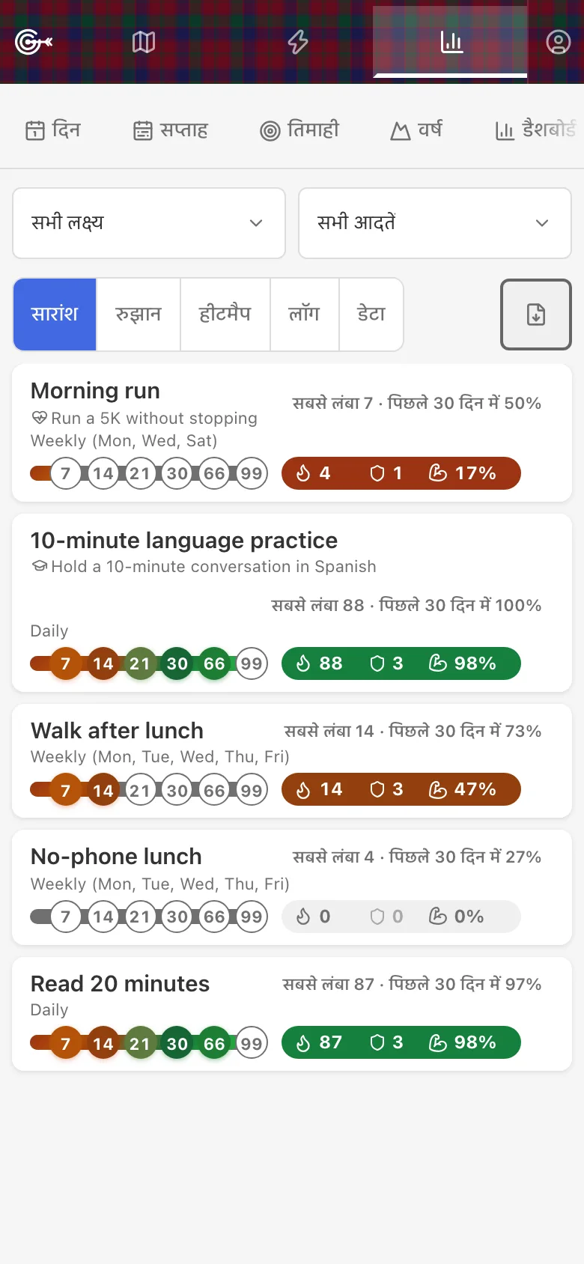Select the लॉग segment toggle

pyautogui.click(x=305, y=315)
